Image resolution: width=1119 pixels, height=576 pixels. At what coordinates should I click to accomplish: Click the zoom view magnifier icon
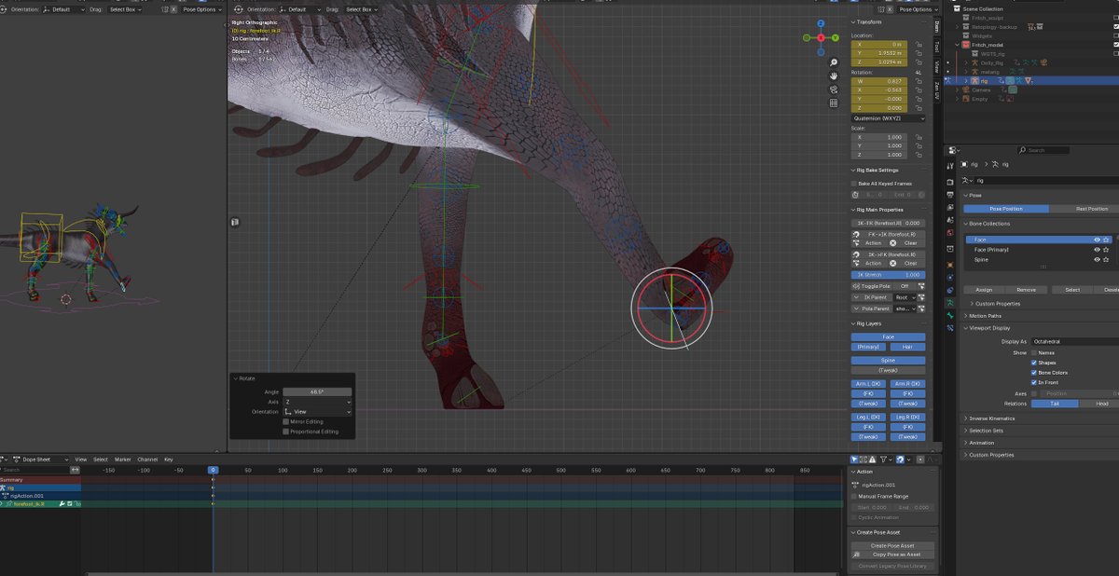tap(833, 62)
